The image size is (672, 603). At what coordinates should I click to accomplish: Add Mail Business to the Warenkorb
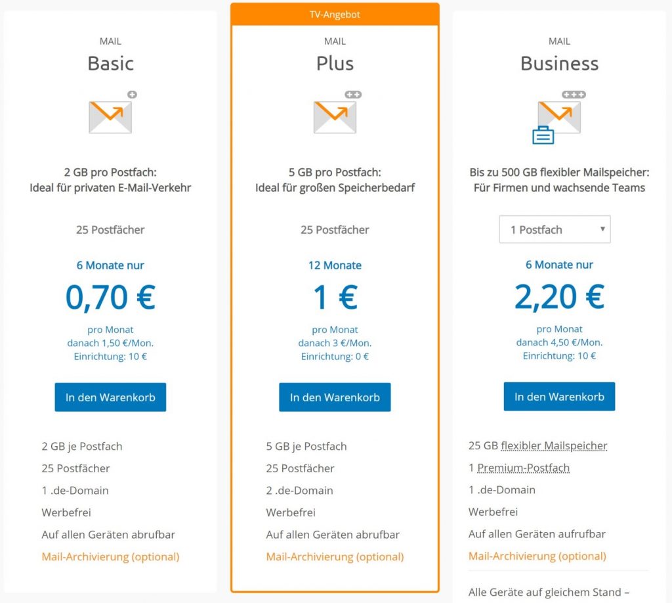click(x=559, y=396)
